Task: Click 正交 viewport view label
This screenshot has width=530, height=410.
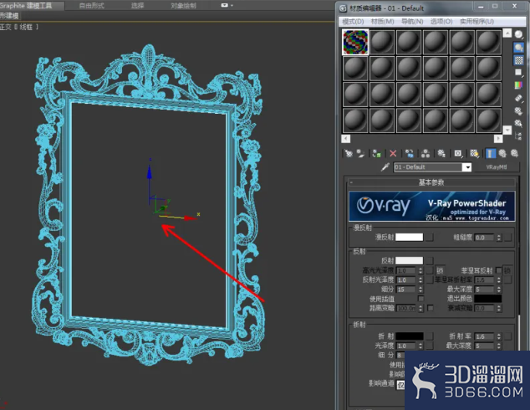Action: click(5, 27)
